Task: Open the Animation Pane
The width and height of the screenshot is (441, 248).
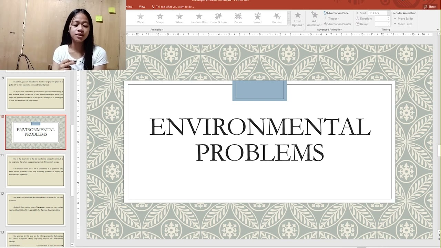Action: tap(336, 13)
